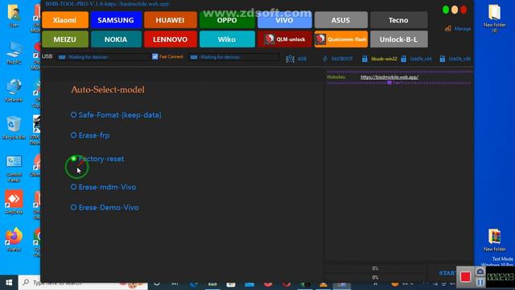Open the Network desktop icon
The image size is (515, 290).
[x=14, y=90]
